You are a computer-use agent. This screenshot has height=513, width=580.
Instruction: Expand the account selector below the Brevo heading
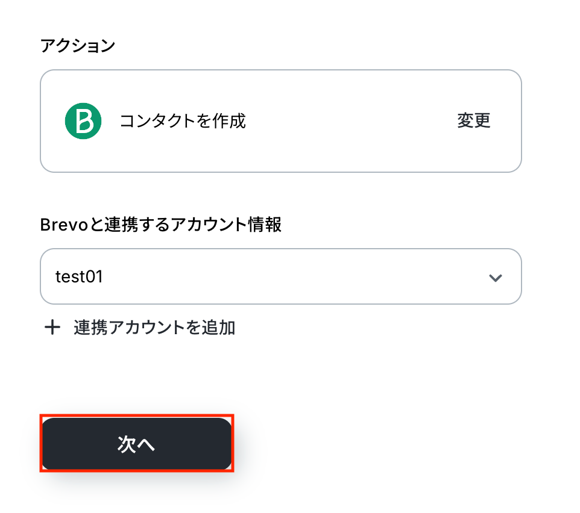click(280, 277)
